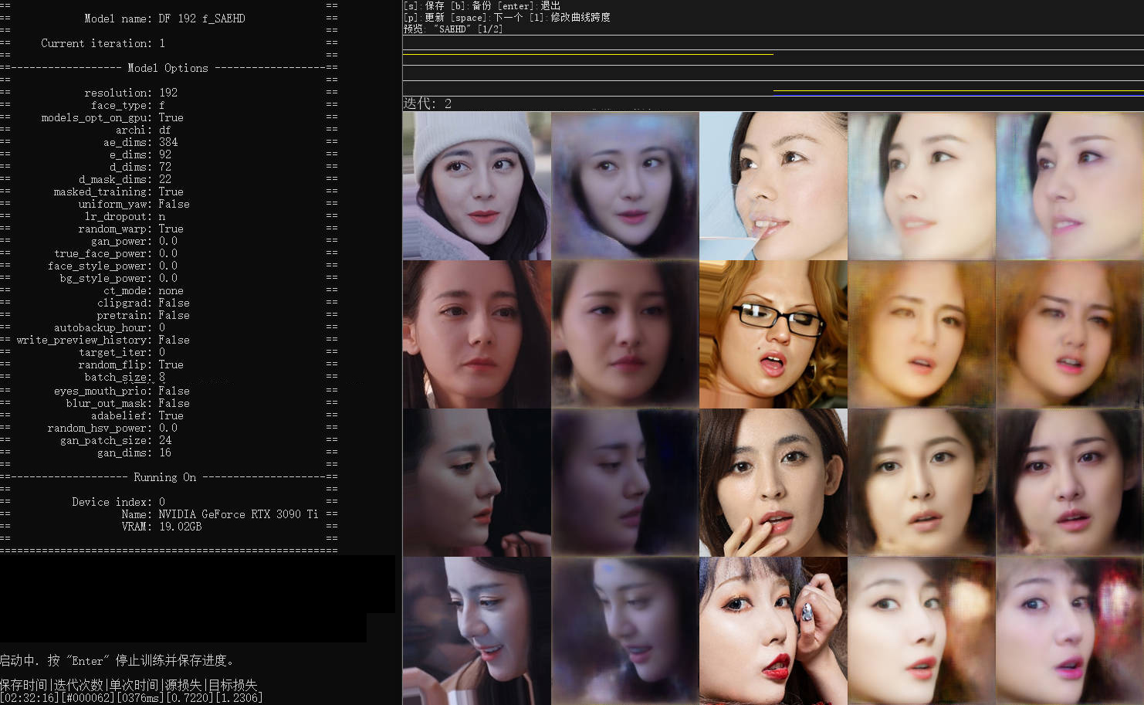
Task: Click the woman with black glasses thumbnail
Action: [x=773, y=334]
